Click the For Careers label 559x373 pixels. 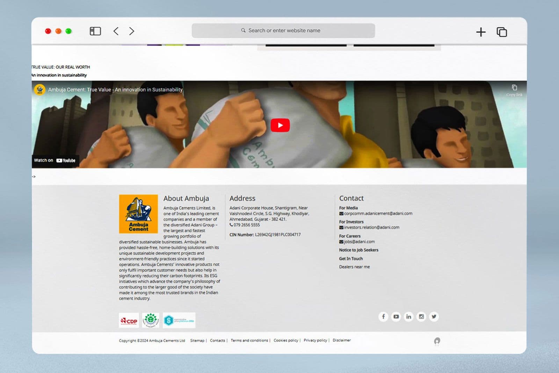pyautogui.click(x=350, y=236)
